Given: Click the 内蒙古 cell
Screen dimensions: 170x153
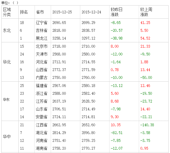Looking at the screenshot, I should [42, 77].
